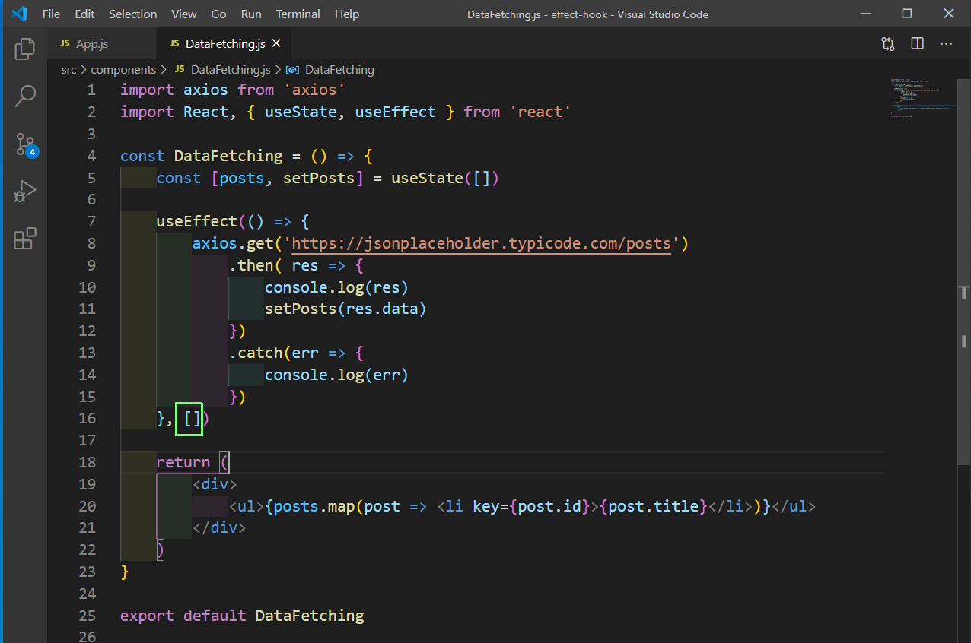
Task: Click line number 25 in gutter
Action: [x=87, y=616]
